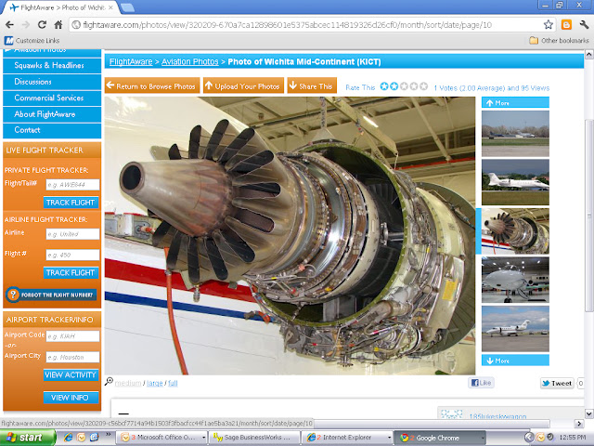This screenshot has width=594, height=446.
Task: Click the FlightAware breadcrumb link
Action: point(131,62)
